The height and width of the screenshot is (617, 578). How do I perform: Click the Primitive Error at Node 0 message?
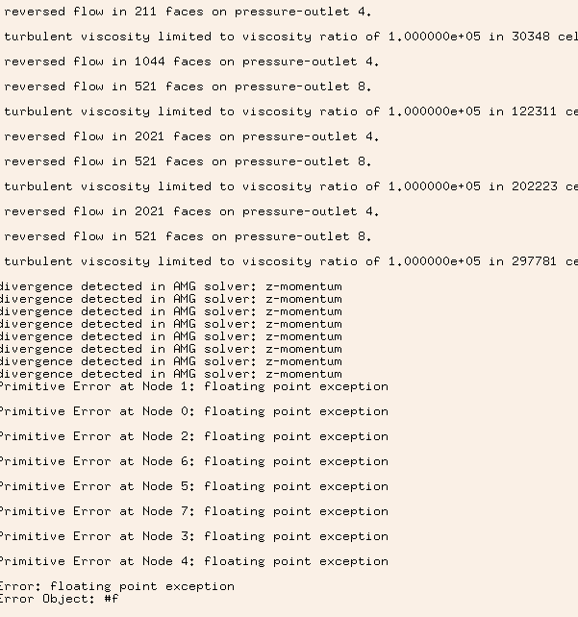[x=193, y=411]
